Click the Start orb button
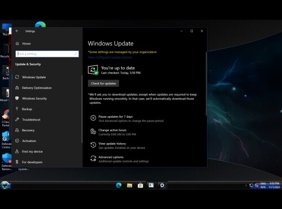This screenshot has height=209, width=282. (x=5, y=185)
